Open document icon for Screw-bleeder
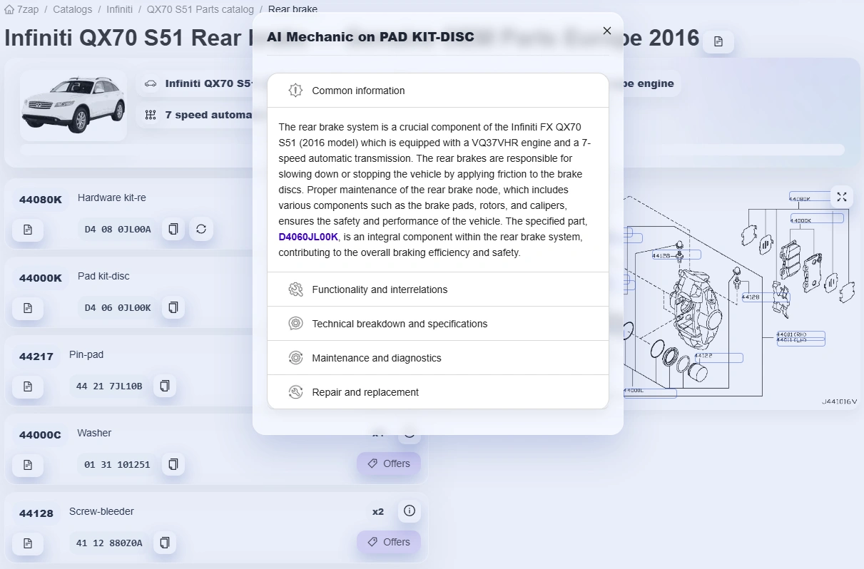 (28, 543)
